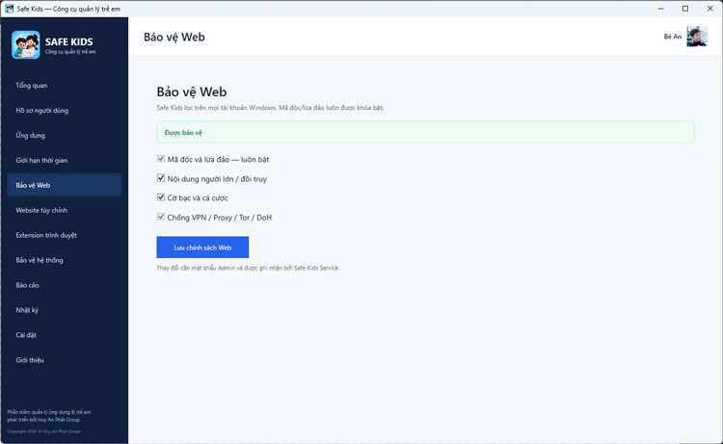Open Cài đặt settings page
The width and height of the screenshot is (723, 444).
(x=65, y=334)
